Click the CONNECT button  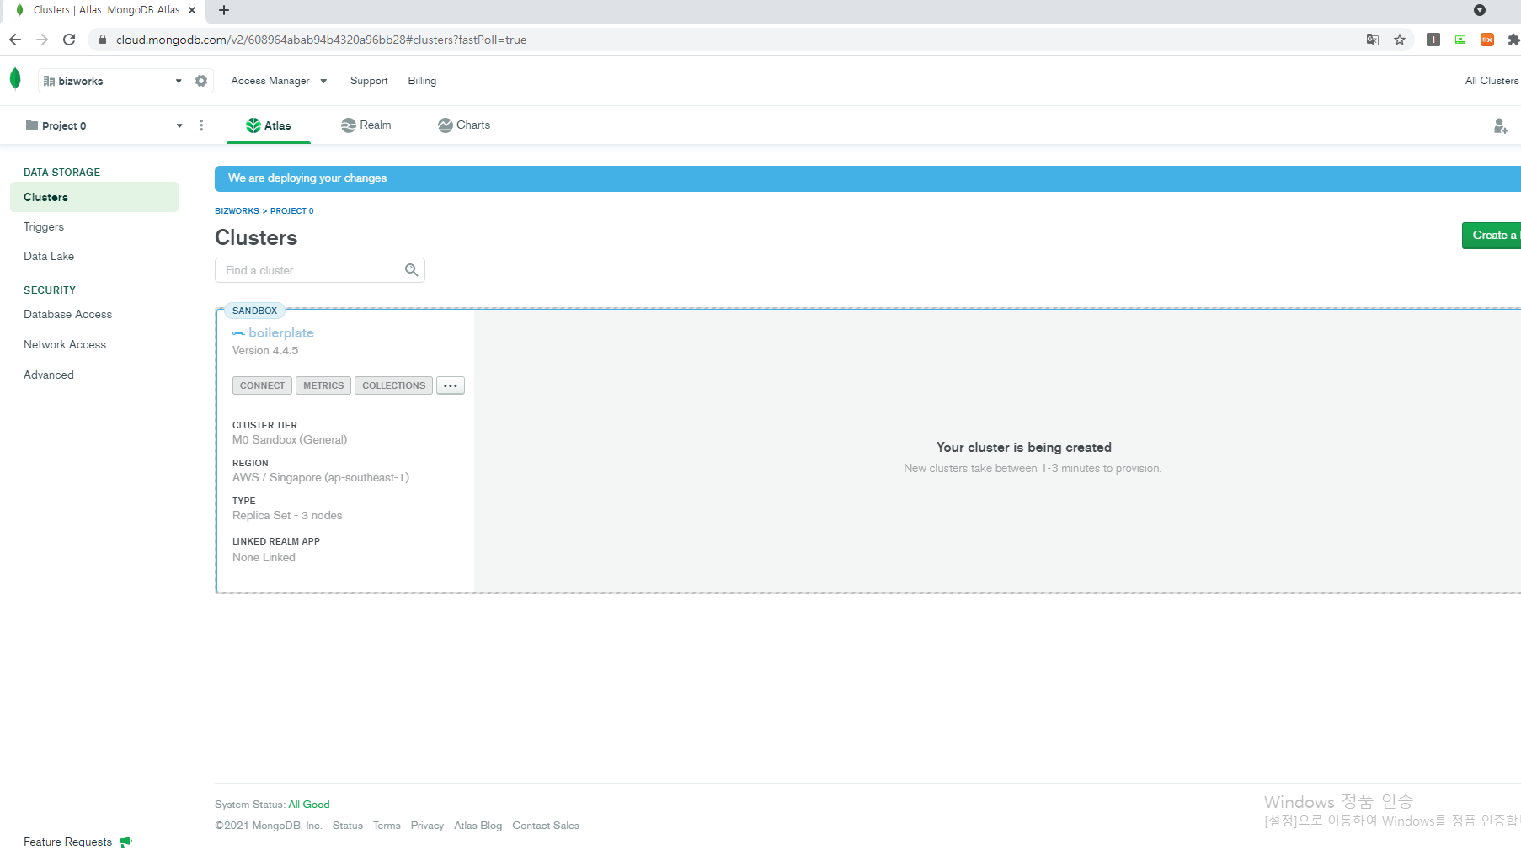262,385
